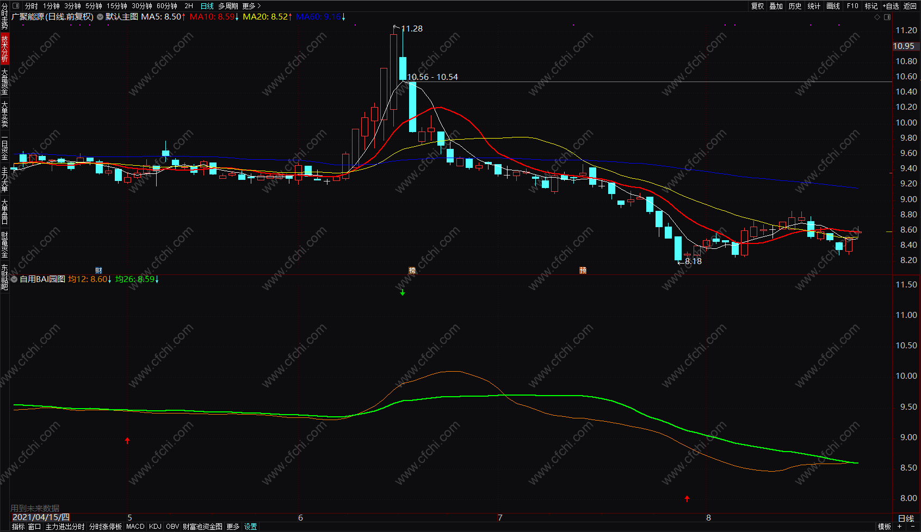Viewport: 921px width, 532px height.
Task: Open 主力大单 sidebar tab
Action: (x=4, y=179)
